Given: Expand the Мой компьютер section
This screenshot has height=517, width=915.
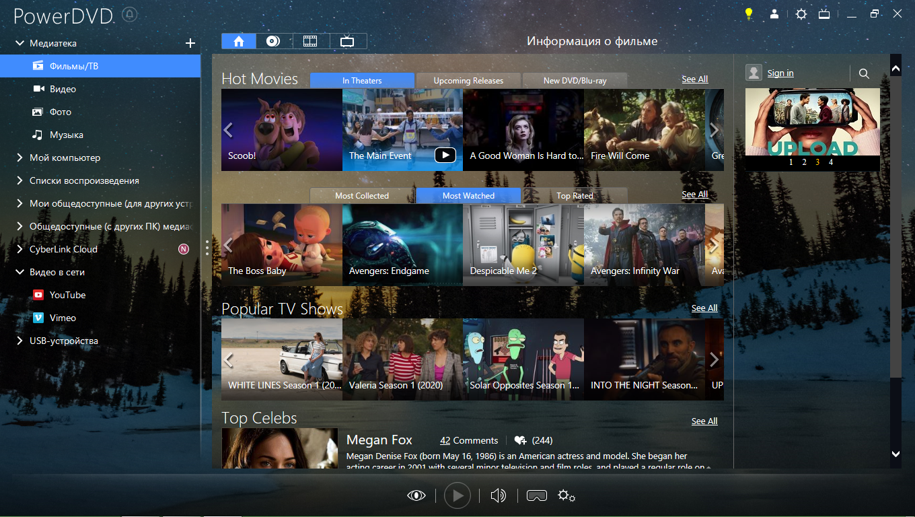Looking at the screenshot, I should click(x=20, y=158).
